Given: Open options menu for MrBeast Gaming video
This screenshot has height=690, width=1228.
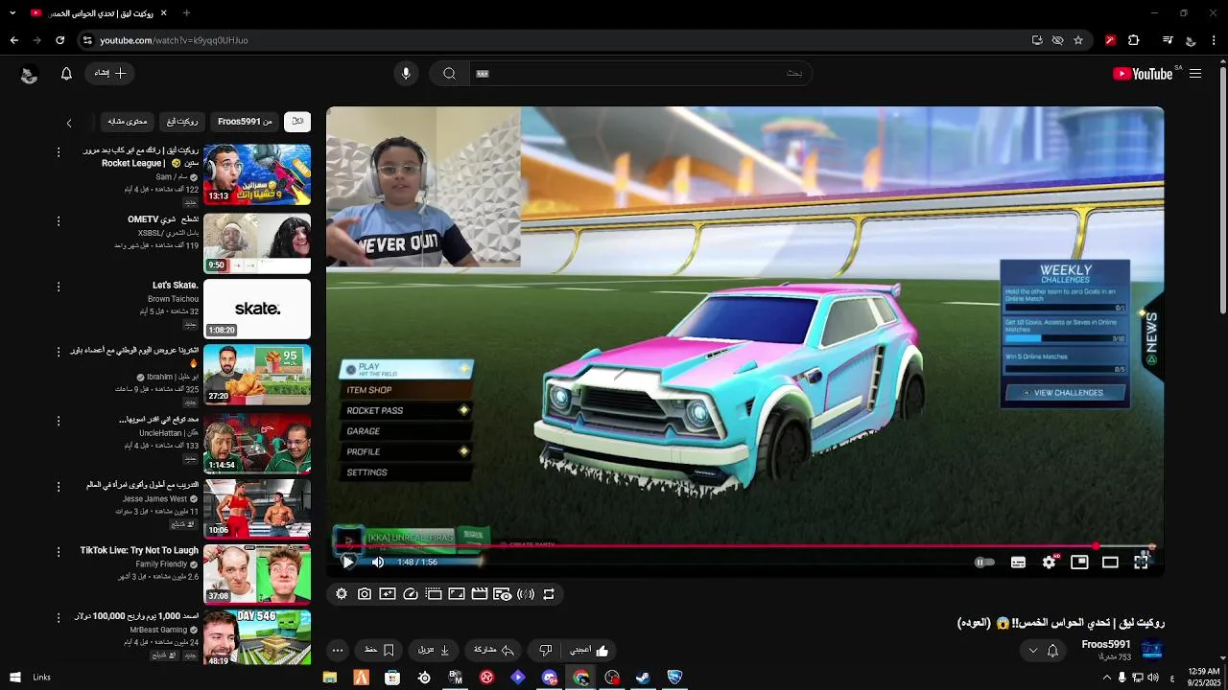Looking at the screenshot, I should click(x=59, y=617).
